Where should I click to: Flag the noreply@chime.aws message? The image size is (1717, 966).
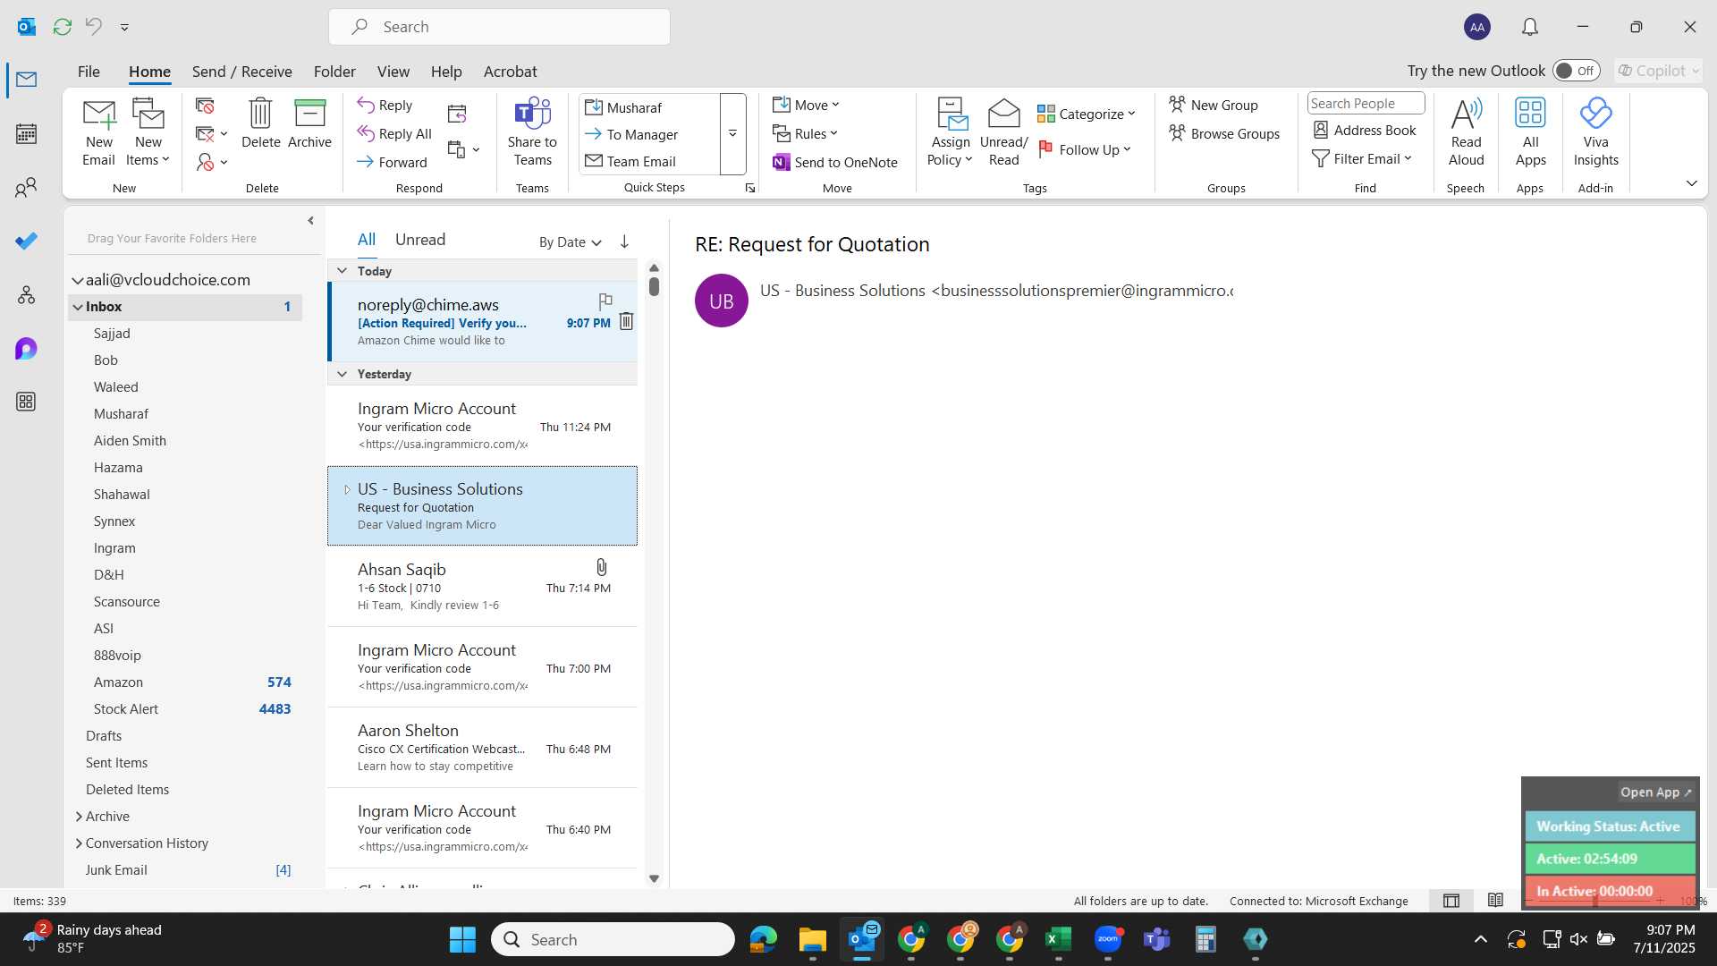[605, 301]
